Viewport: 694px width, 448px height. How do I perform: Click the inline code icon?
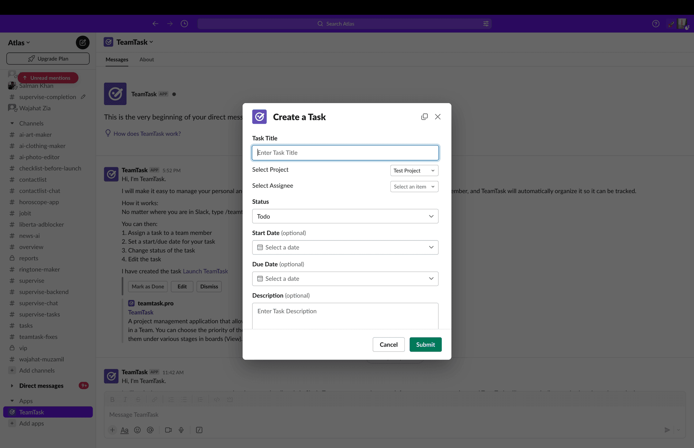click(217, 400)
